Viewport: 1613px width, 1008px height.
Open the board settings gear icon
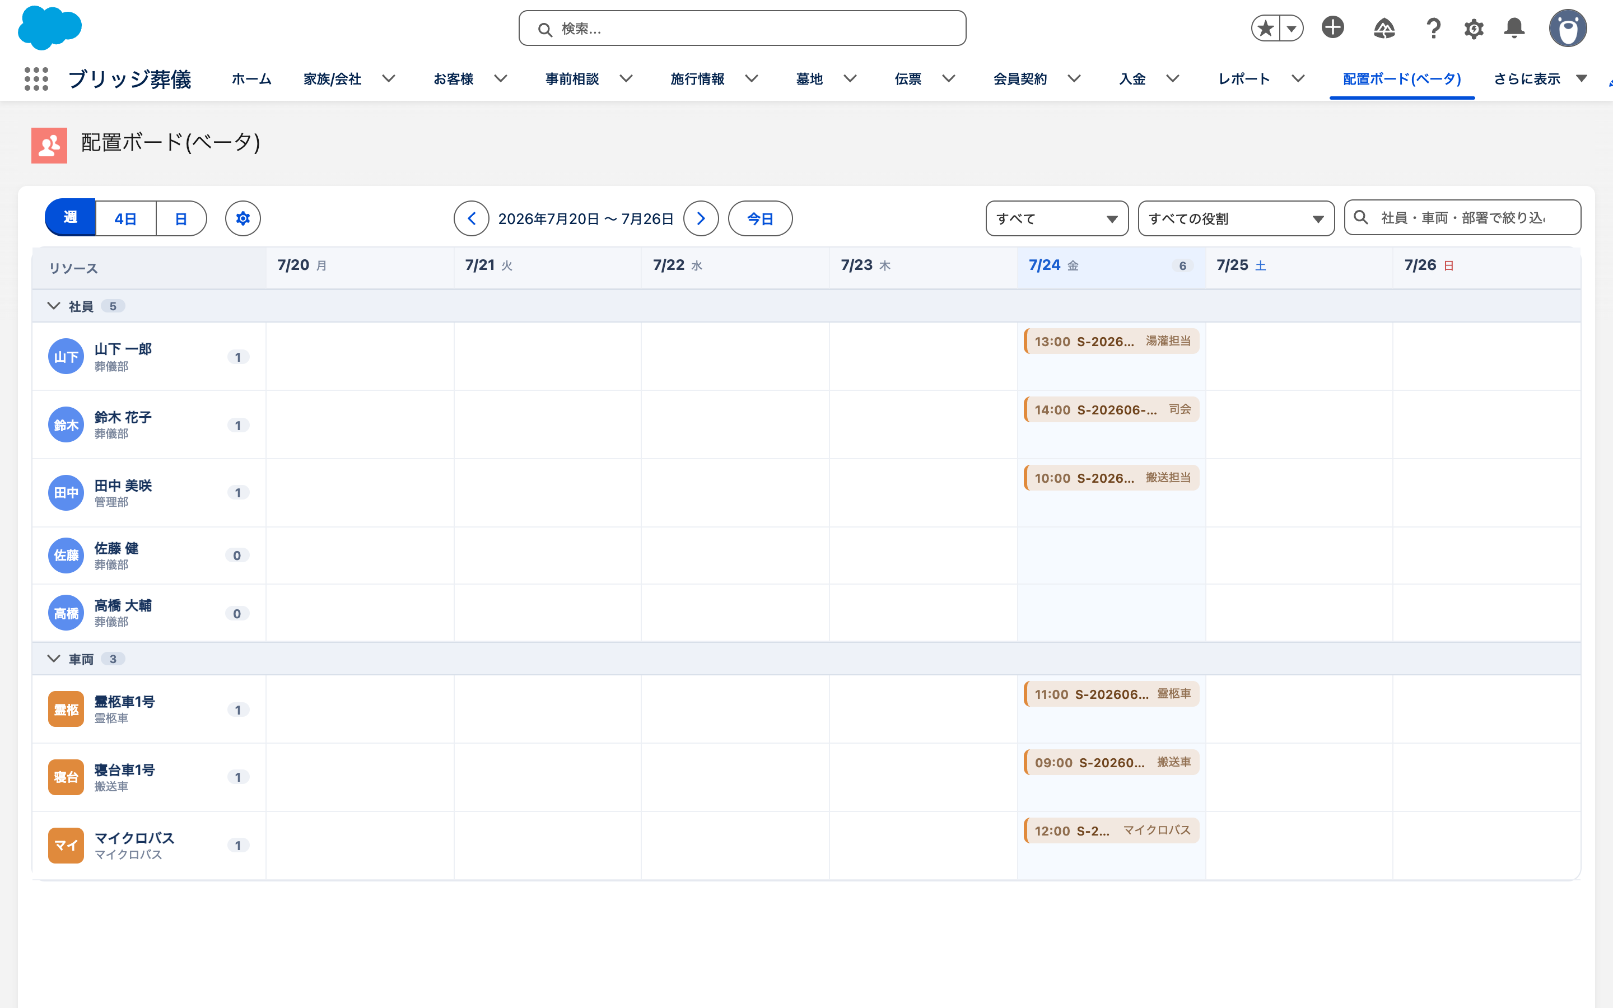tap(243, 218)
